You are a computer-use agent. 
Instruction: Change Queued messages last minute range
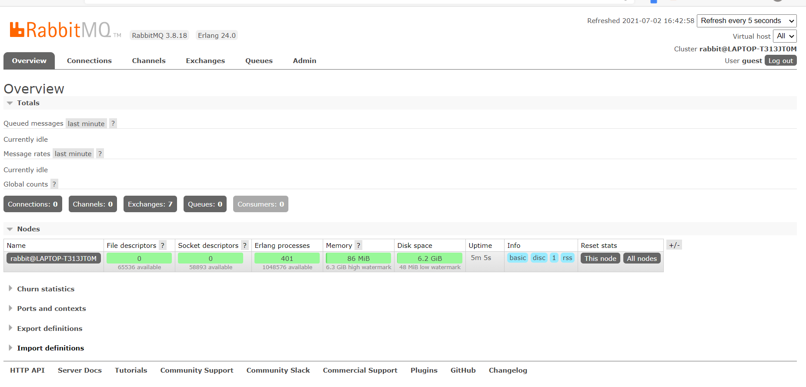pos(86,123)
